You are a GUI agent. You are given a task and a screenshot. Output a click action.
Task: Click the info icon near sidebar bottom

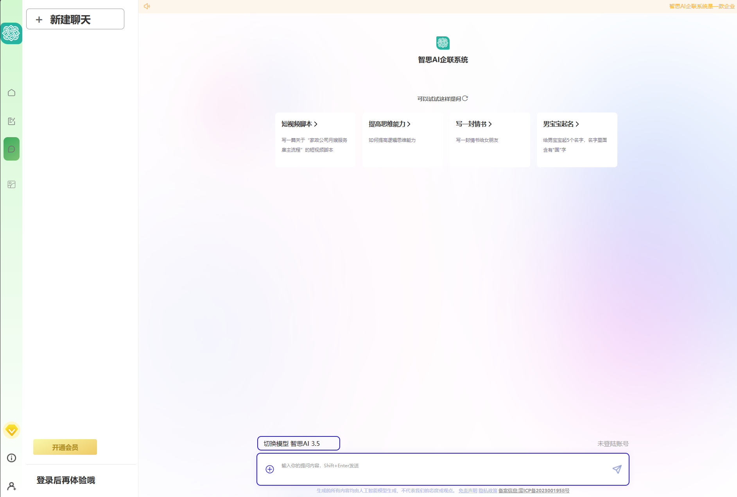coord(11,458)
